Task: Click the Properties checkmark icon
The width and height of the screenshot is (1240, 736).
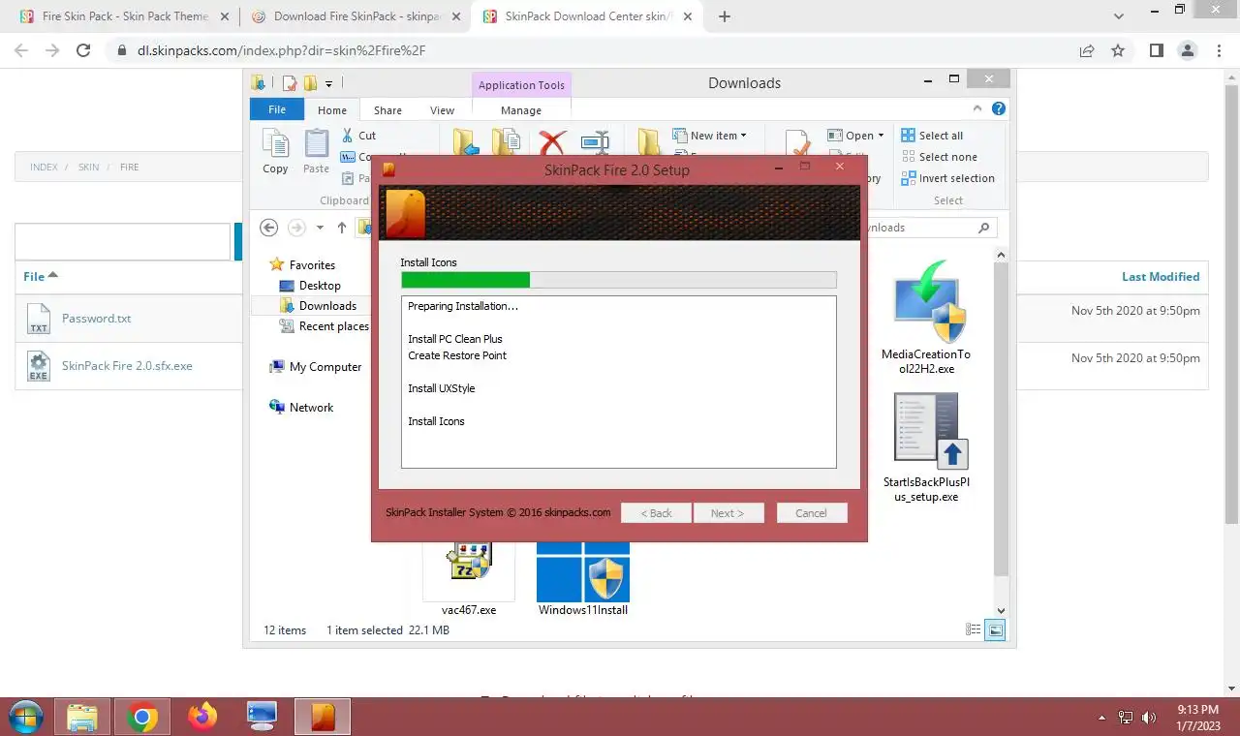Action: click(798, 142)
